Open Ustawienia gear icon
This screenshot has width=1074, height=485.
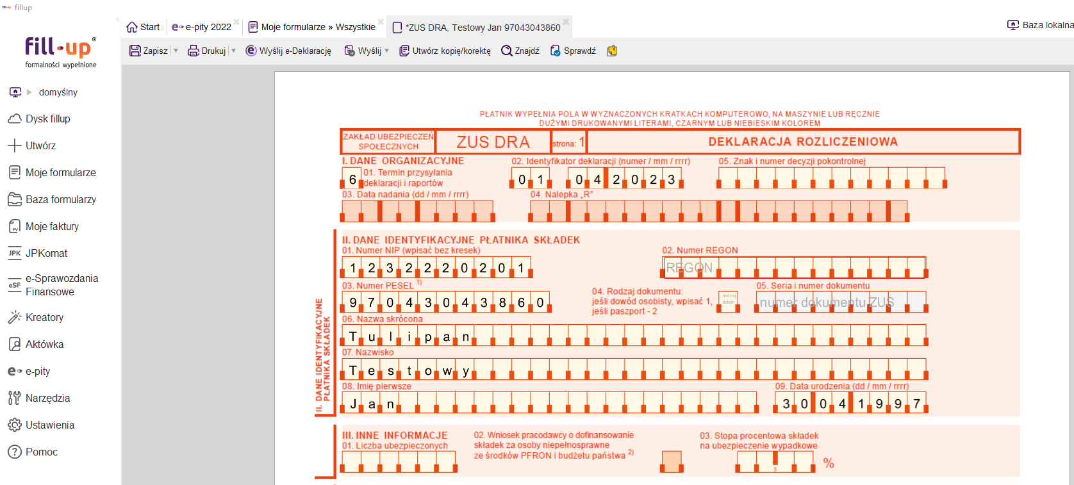tap(15, 425)
